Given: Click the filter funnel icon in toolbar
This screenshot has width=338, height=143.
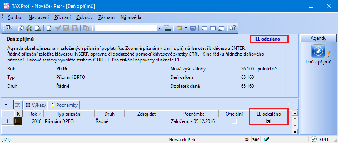Looking at the screenshot, I should [167, 28].
